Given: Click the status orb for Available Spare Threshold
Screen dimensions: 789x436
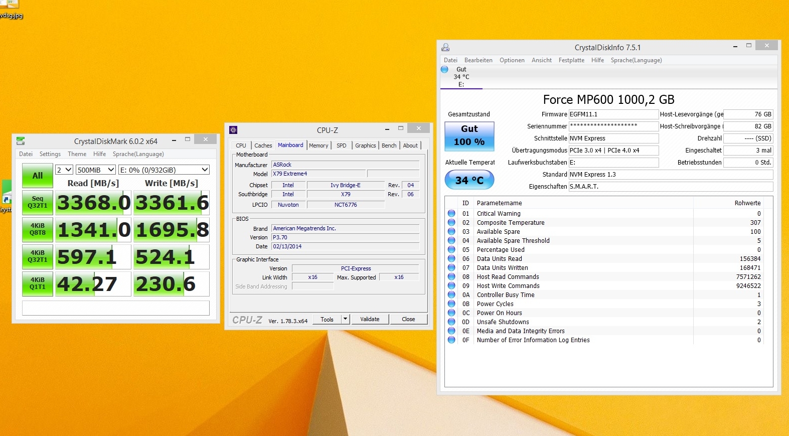Looking at the screenshot, I should [x=451, y=240].
